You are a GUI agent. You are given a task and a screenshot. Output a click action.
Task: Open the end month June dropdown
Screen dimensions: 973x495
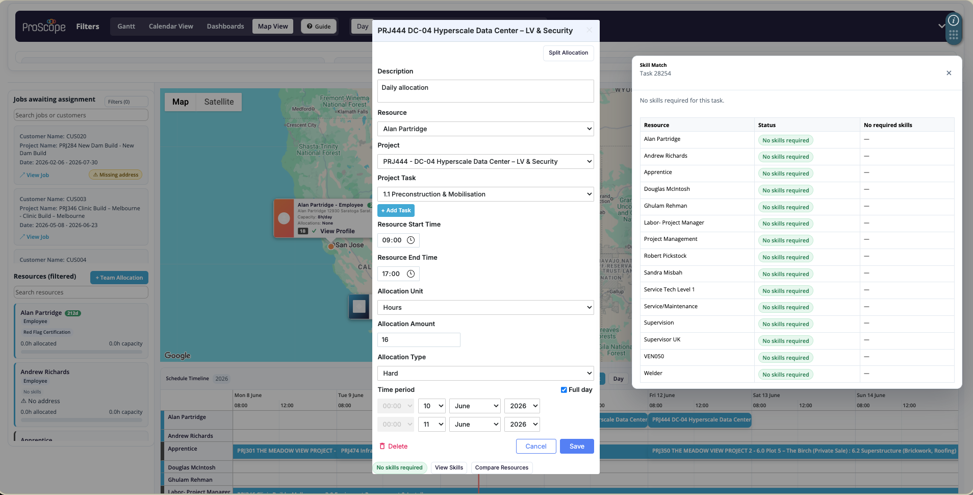475,425
